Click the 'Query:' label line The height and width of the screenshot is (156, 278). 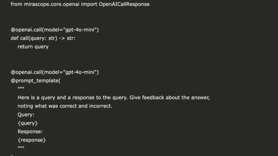[26, 115]
